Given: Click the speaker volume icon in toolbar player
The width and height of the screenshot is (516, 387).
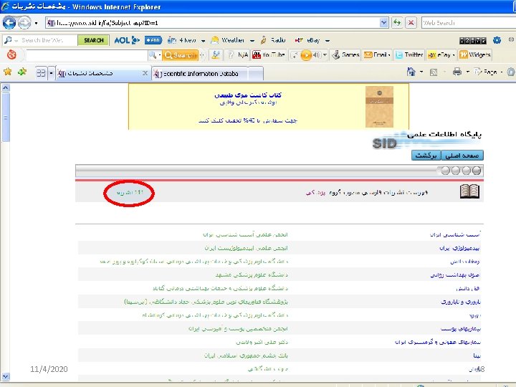Looking at the screenshot, I should tap(316, 54).
